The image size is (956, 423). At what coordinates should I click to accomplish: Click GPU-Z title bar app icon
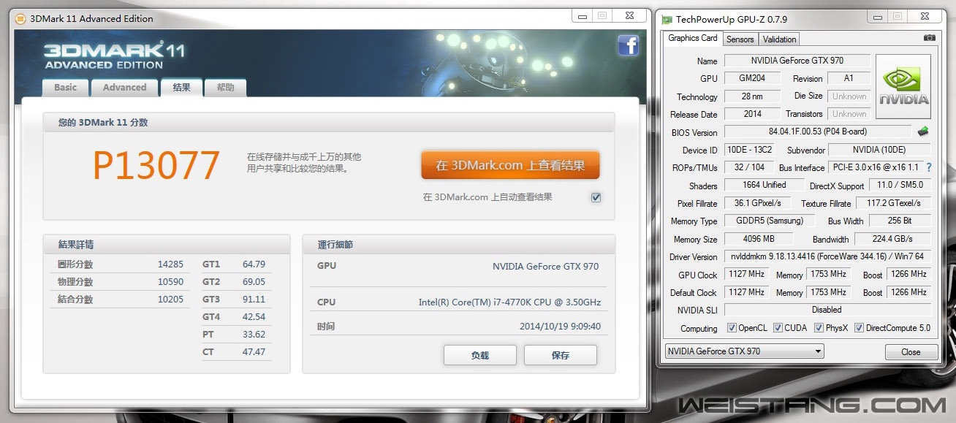click(667, 20)
